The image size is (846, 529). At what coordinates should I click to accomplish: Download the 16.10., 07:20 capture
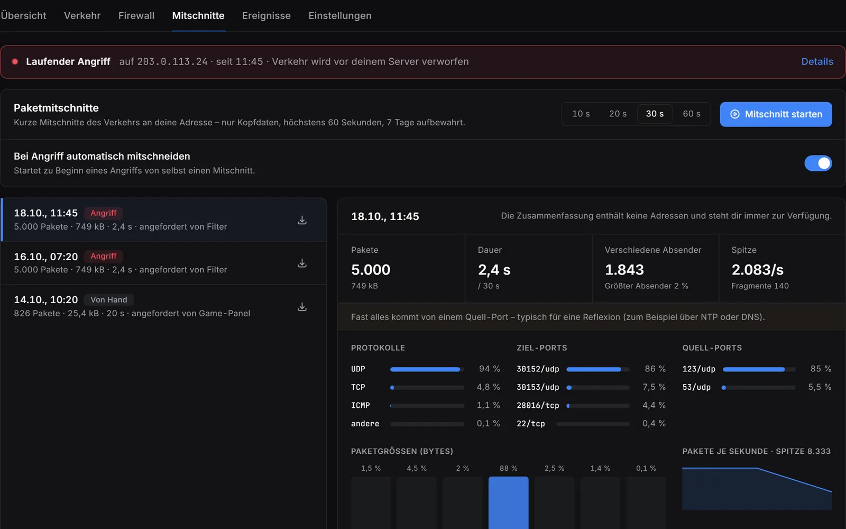(302, 263)
